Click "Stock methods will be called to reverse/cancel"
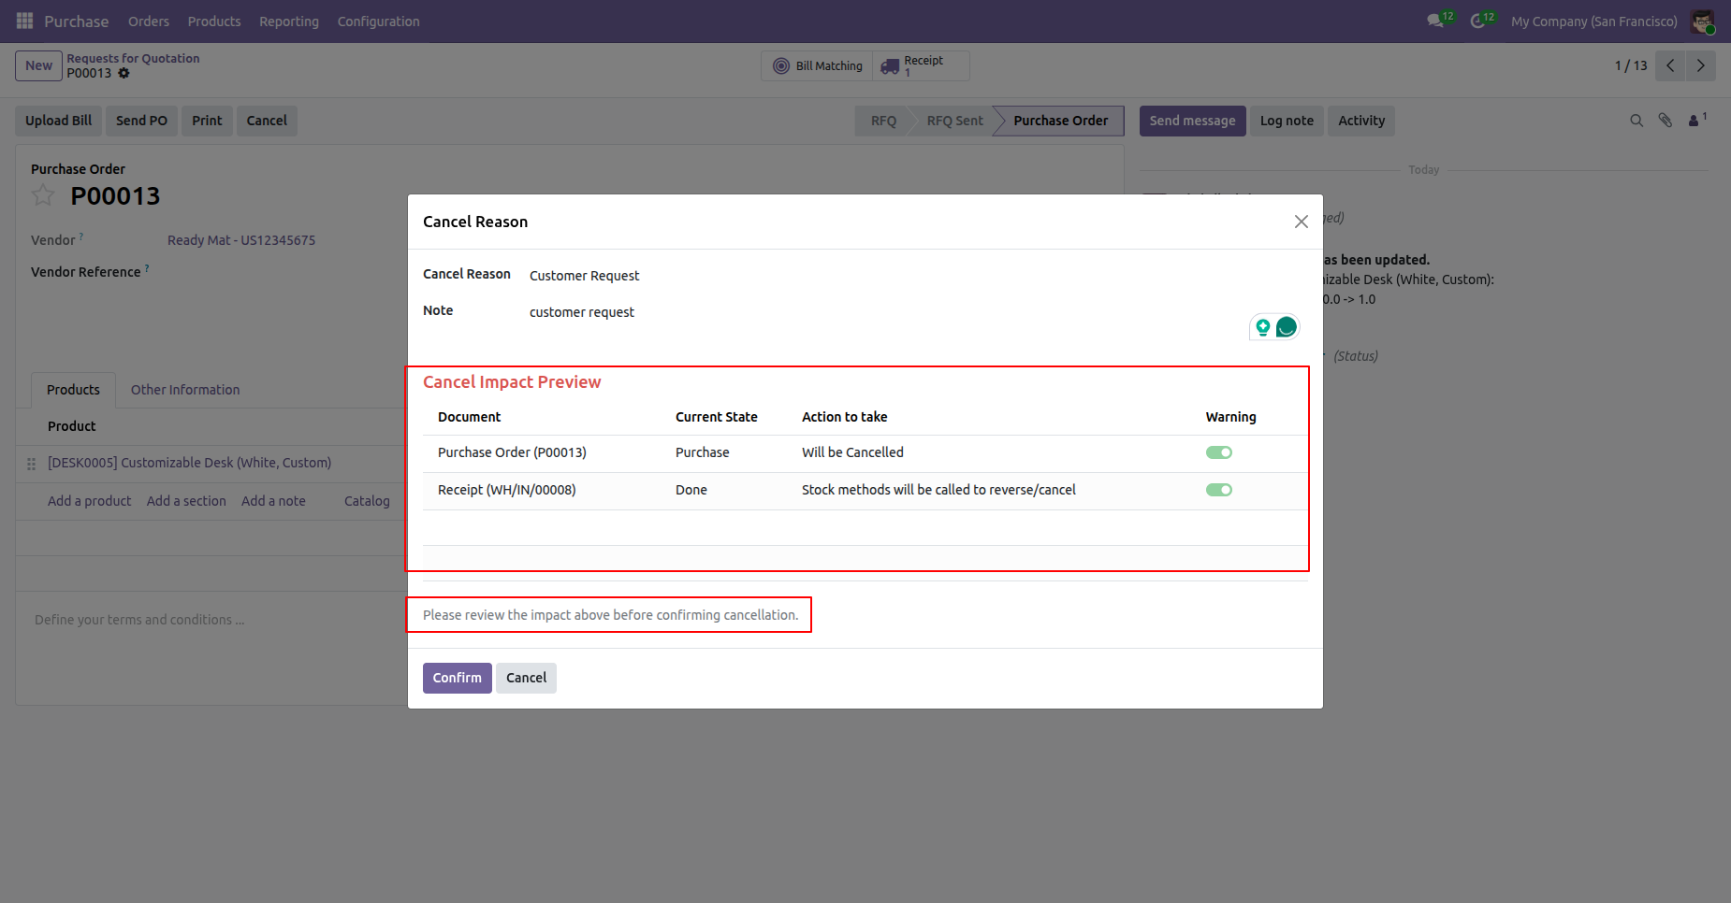 (x=938, y=490)
